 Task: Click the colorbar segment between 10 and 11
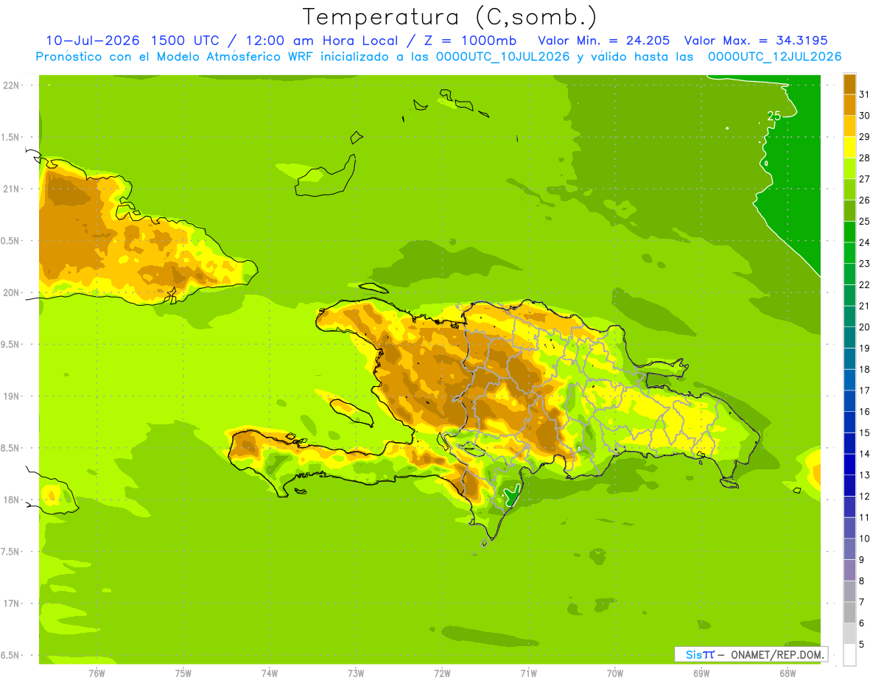point(849,528)
